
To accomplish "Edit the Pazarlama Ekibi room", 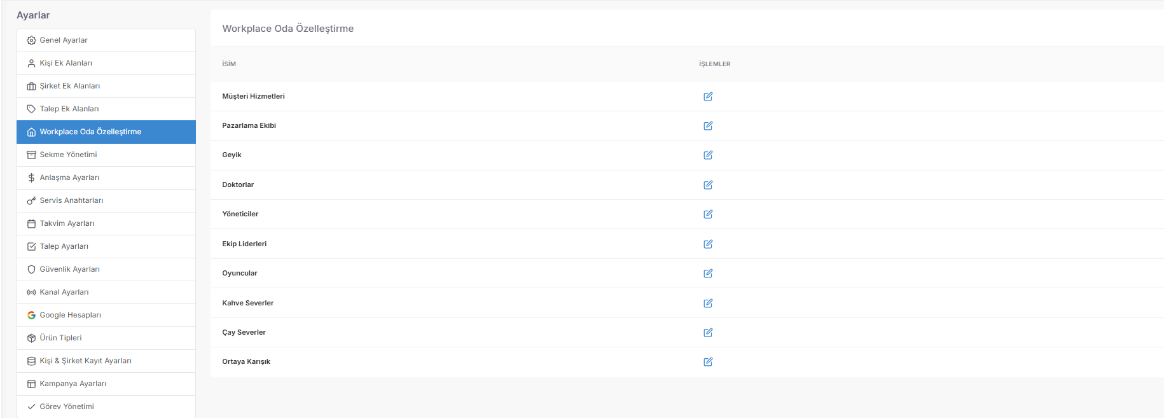I will [x=708, y=126].
